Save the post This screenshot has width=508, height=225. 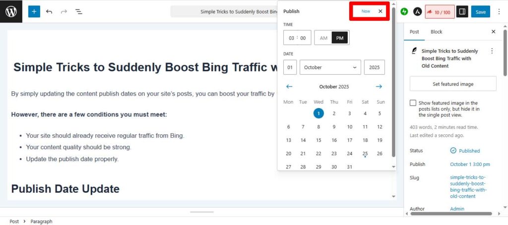click(480, 12)
